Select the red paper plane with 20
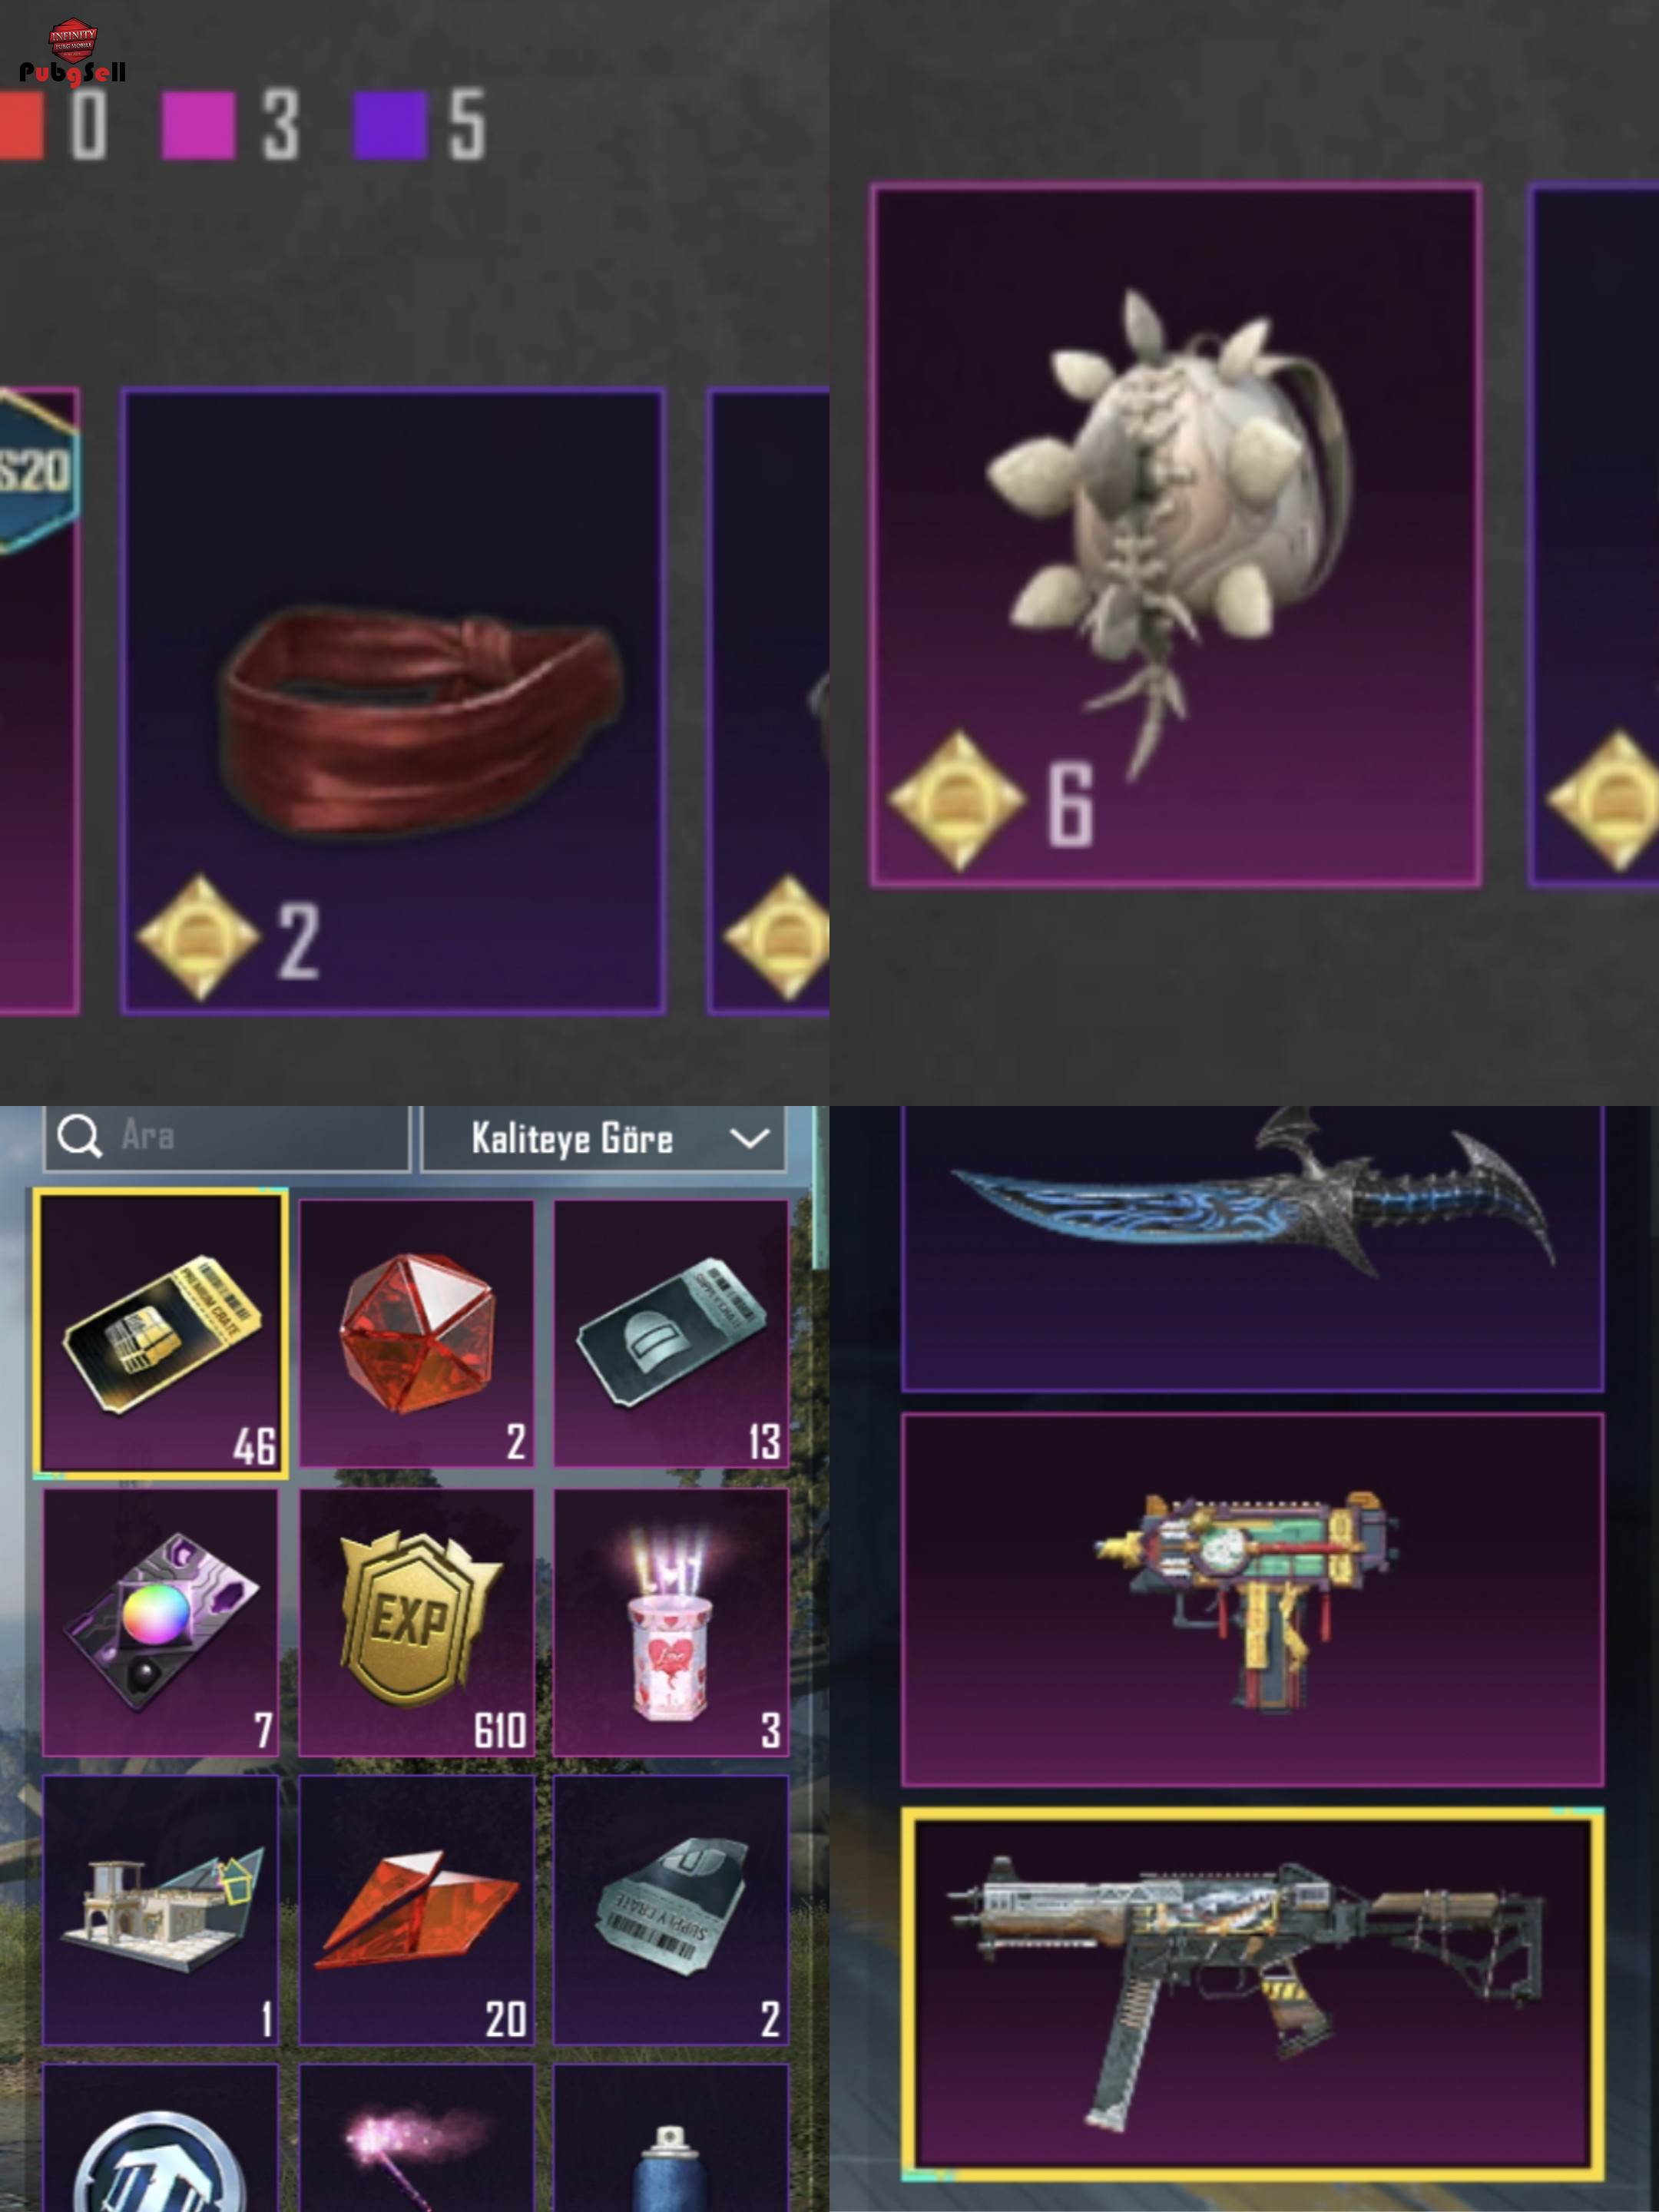Screen dimensions: 1659x2212 pyautogui.click(x=416, y=1910)
